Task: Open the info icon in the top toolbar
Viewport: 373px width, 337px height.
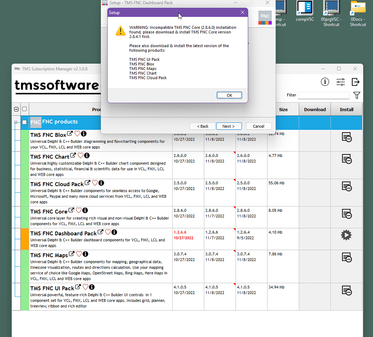Action: pyautogui.click(x=325, y=82)
